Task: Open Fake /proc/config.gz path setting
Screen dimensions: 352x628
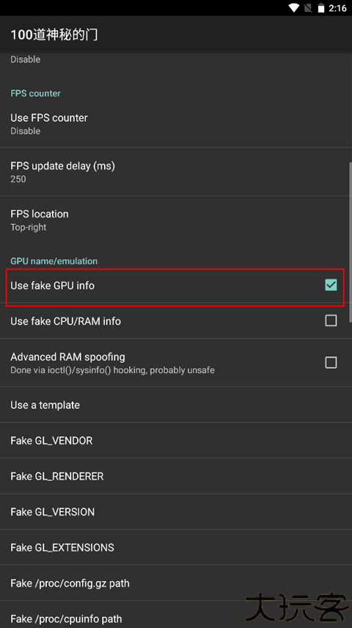Action: click(176, 582)
